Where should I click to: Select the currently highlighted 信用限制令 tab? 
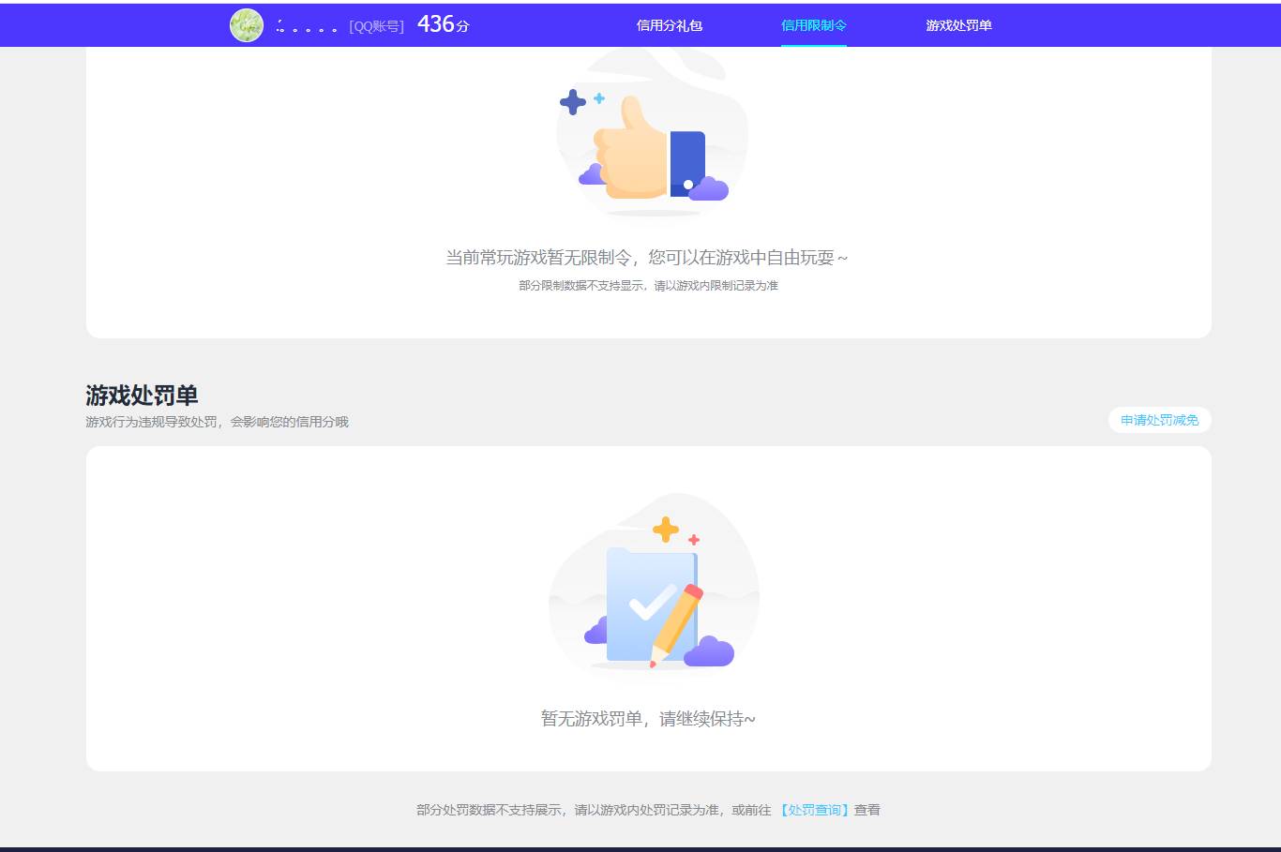[812, 25]
